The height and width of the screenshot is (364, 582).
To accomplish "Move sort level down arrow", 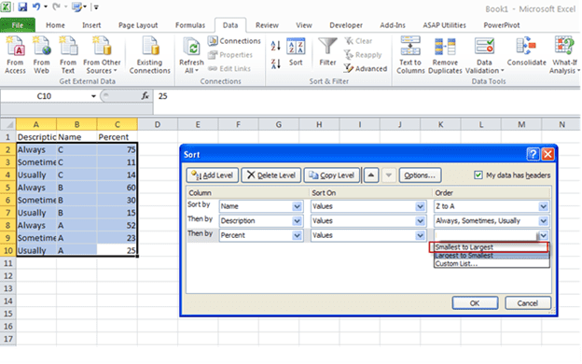I will [388, 175].
